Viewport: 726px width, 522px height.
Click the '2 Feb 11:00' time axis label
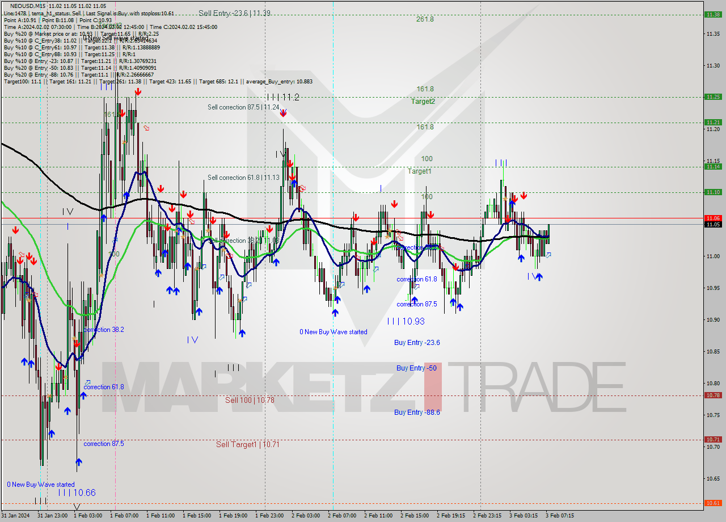click(378, 516)
